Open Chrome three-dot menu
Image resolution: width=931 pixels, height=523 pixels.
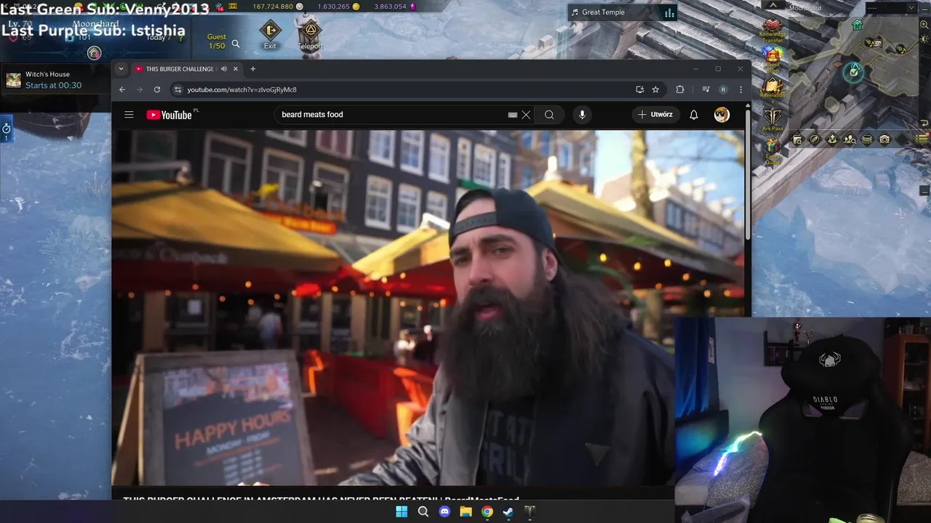(740, 89)
